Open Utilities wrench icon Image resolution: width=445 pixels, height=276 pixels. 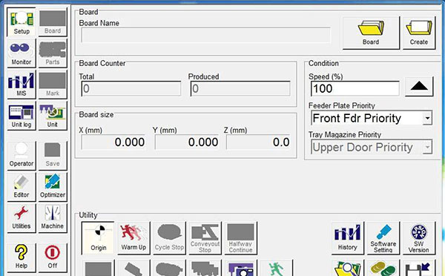coord(22,218)
